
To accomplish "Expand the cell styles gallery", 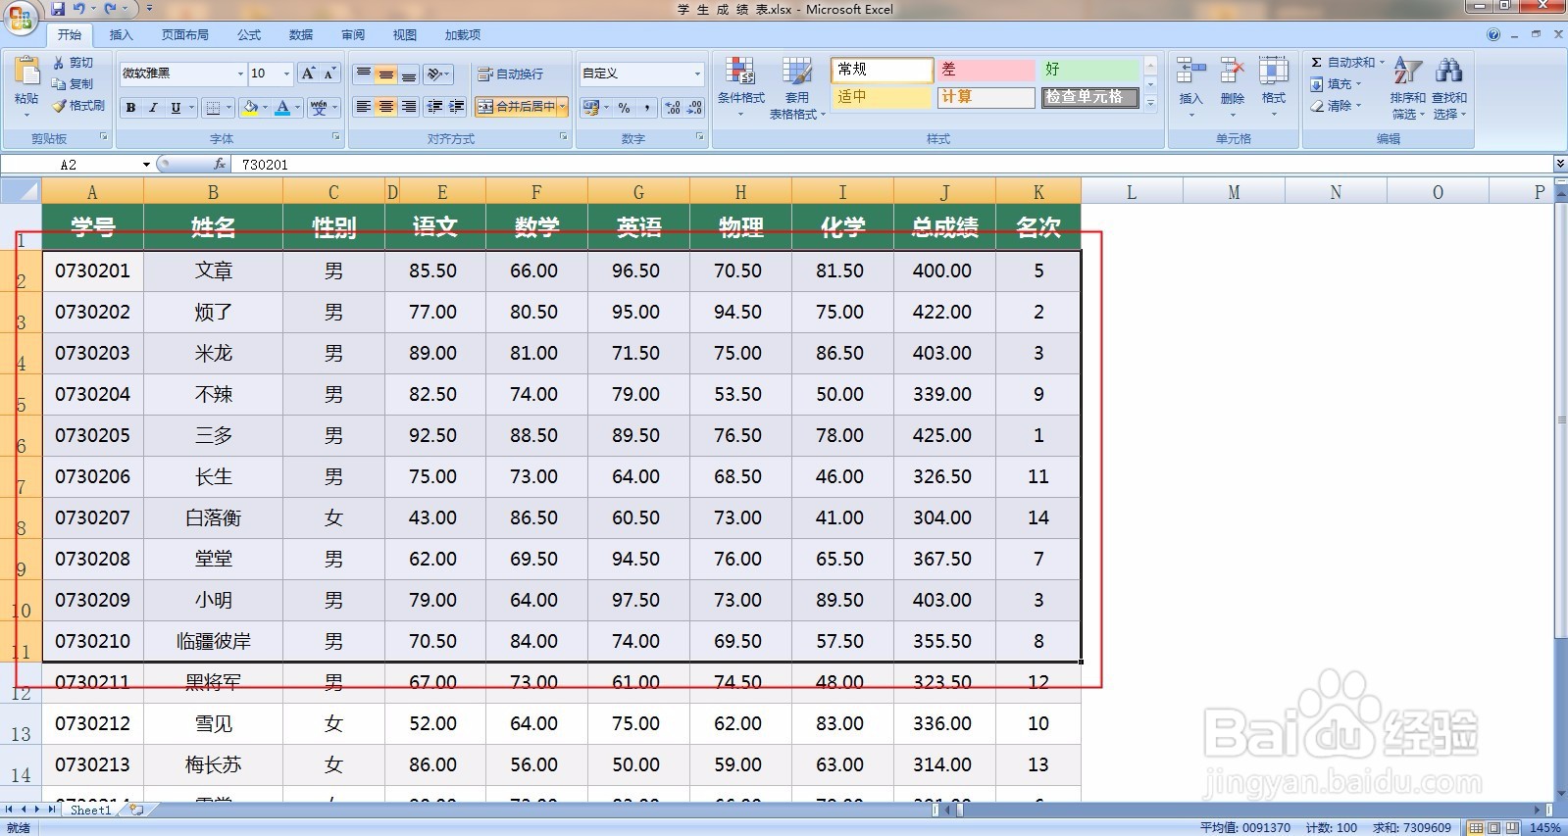I will coord(1151,102).
